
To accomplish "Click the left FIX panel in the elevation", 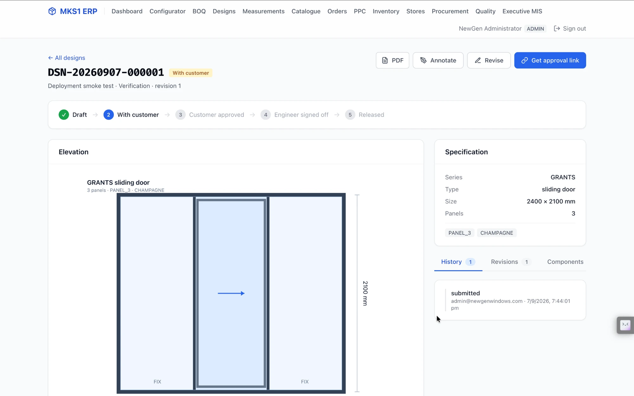I will [x=157, y=293].
